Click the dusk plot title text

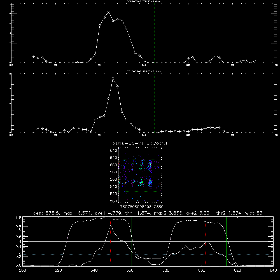coord(144,71)
